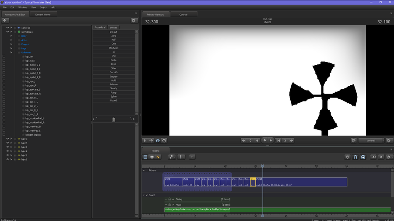Hide light4 using its eye icon

coord(7,151)
